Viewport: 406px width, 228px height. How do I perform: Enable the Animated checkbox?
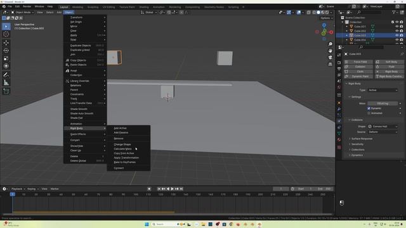369,113
